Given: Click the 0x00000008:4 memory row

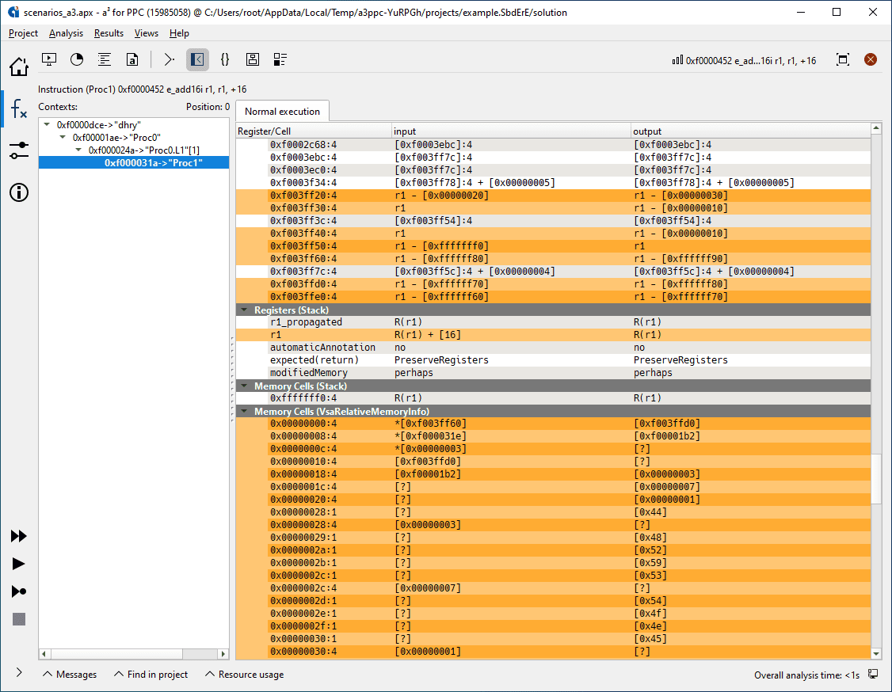Looking at the screenshot, I should 553,436.
